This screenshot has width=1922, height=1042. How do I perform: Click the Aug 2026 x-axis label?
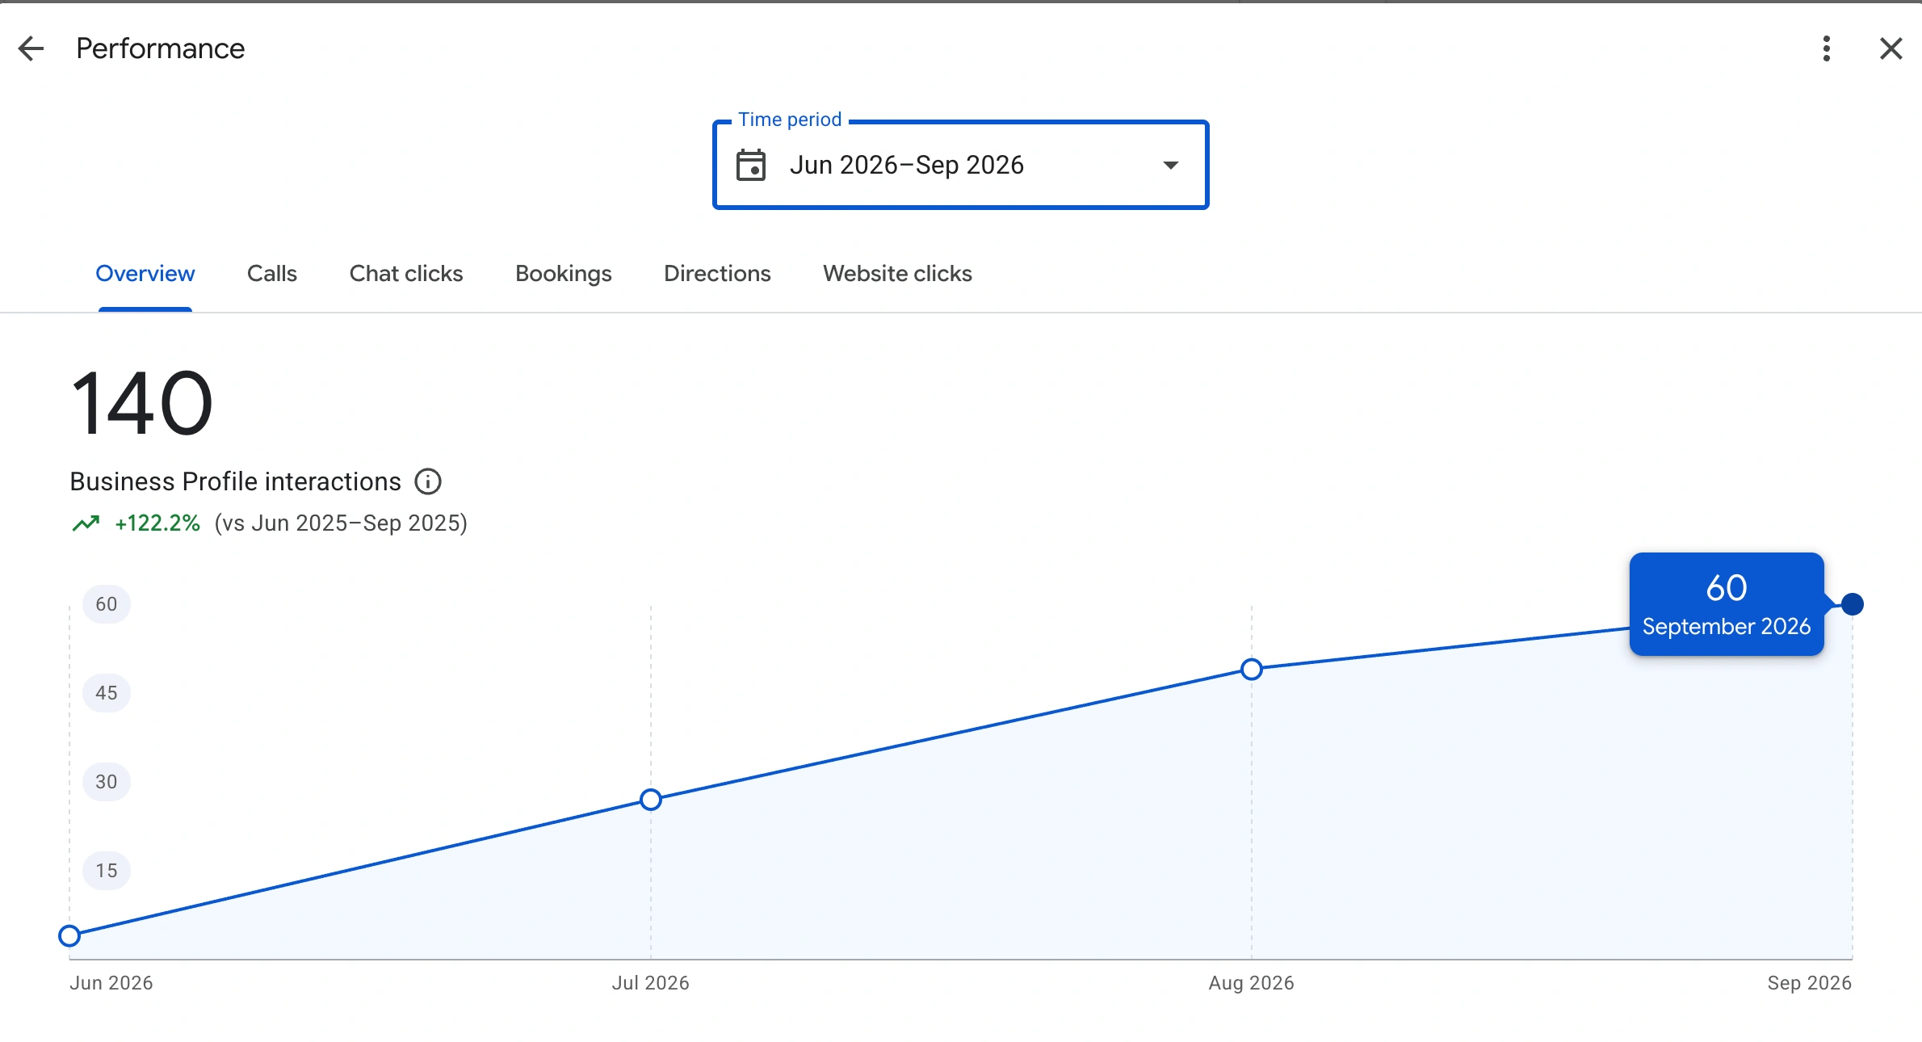click(x=1252, y=983)
